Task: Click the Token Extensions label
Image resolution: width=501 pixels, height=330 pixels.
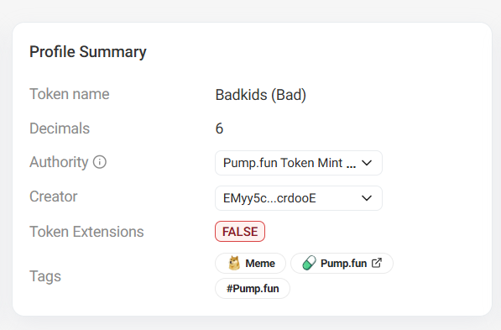Action: point(86,232)
